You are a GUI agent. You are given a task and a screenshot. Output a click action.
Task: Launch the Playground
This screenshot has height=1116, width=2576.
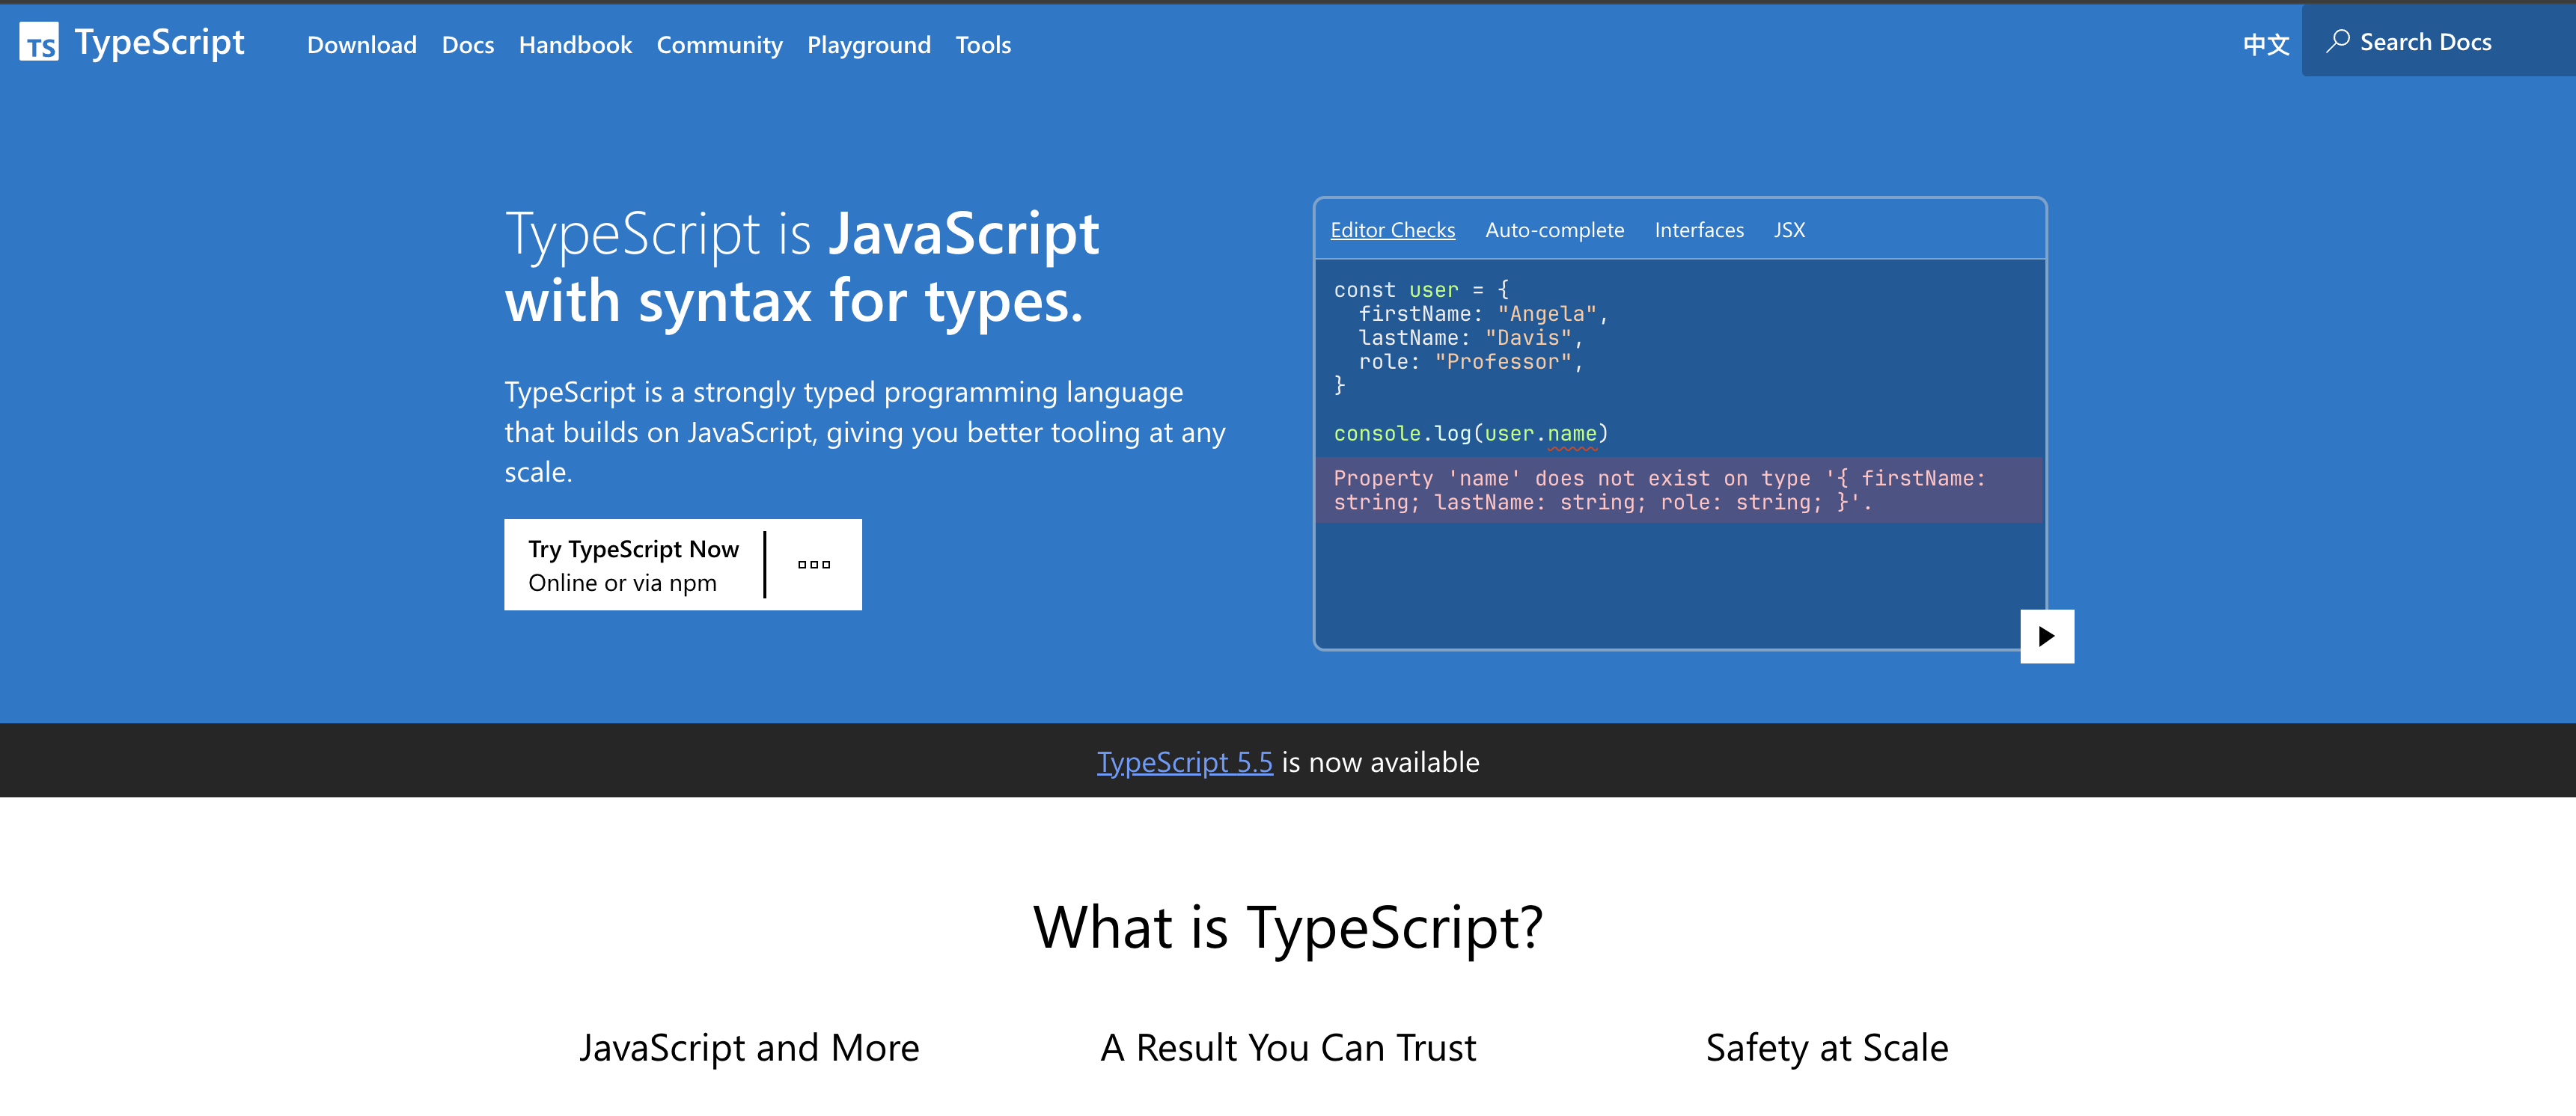[869, 45]
